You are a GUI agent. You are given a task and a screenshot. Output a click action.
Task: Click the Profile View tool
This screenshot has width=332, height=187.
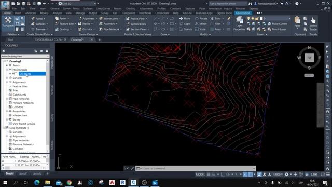pyautogui.click(x=136, y=19)
